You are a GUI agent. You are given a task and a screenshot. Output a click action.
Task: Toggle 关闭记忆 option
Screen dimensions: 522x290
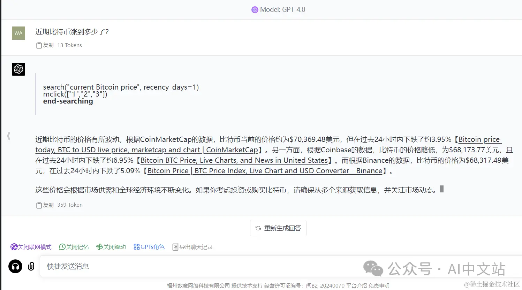pos(74,247)
